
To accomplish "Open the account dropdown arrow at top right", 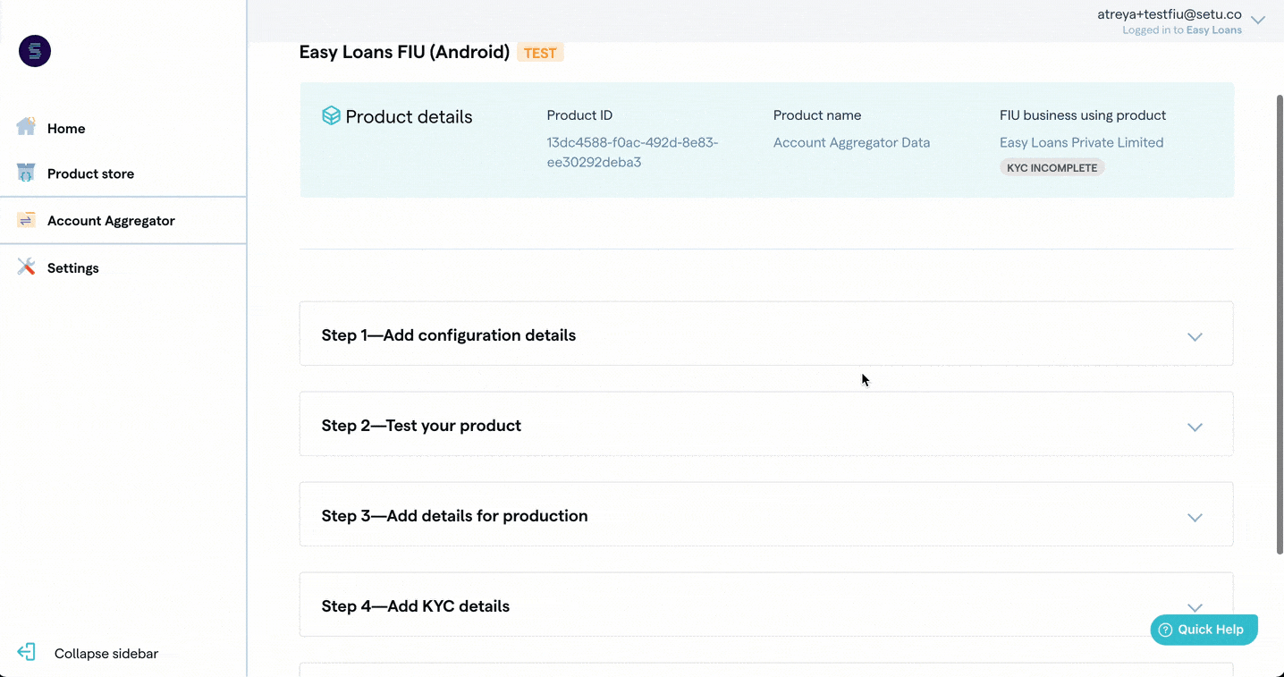I will (1258, 20).
